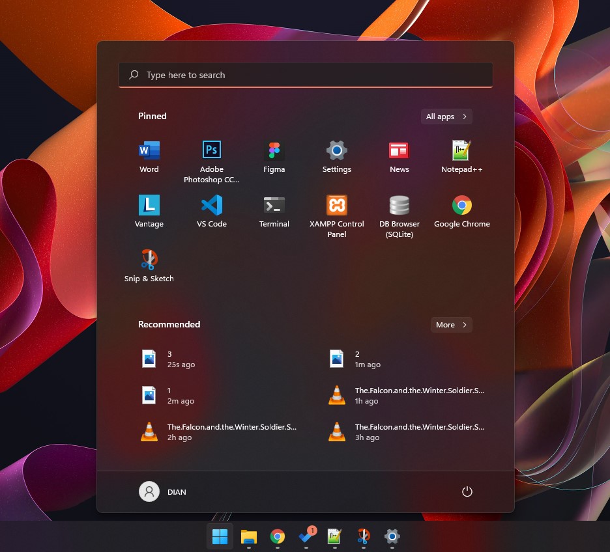Viewport: 610px width, 552px height.
Task: Launch Snip & Sketch
Action: pos(149,266)
